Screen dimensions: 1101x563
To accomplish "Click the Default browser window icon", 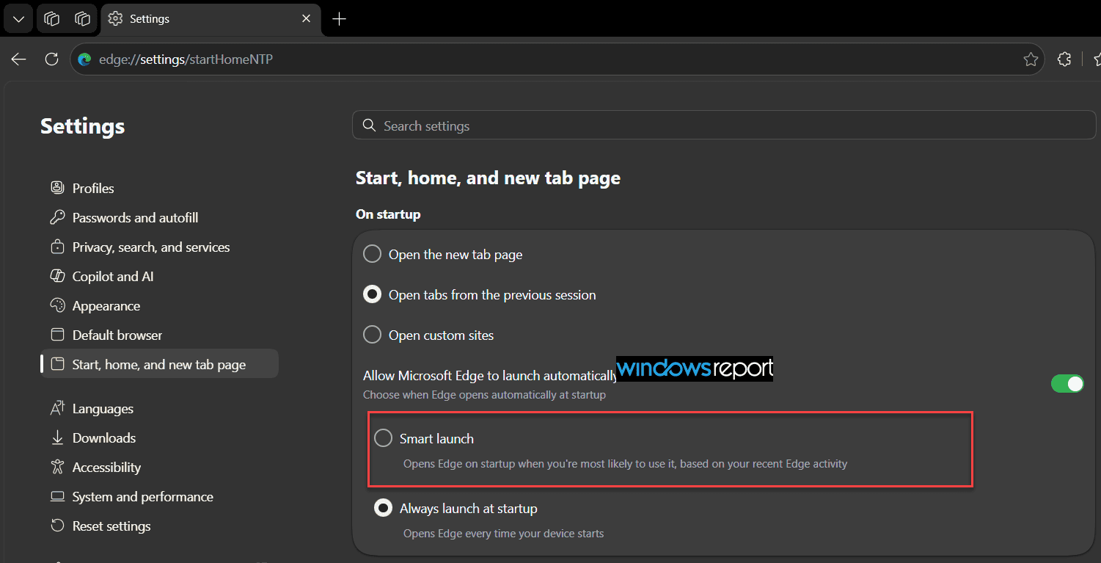I will click(57, 335).
